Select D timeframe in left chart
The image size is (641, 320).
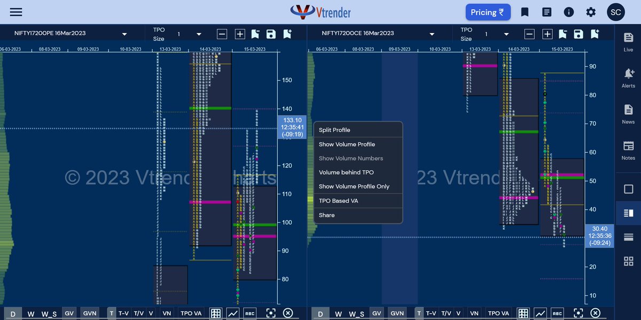pyautogui.click(x=13, y=314)
